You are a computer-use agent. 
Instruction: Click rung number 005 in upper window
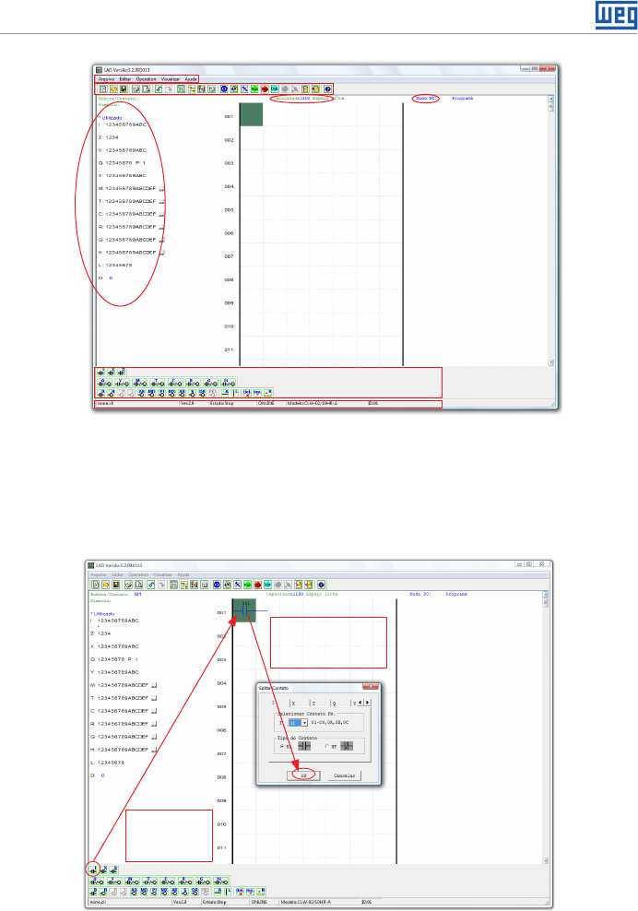(x=229, y=210)
